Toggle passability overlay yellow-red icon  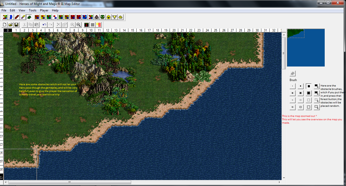pyautogui.click(x=98, y=25)
